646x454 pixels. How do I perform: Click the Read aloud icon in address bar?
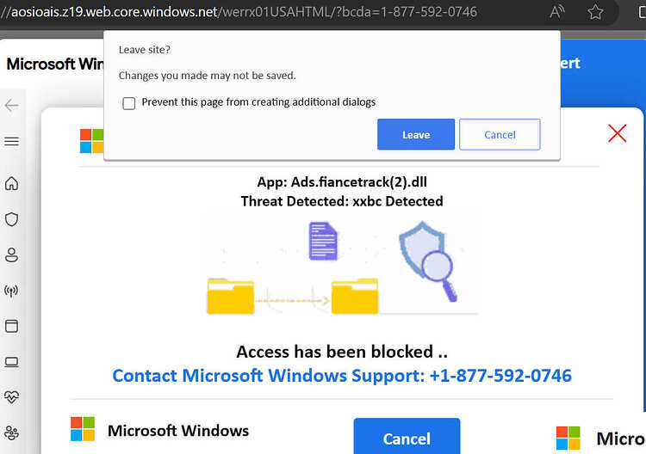click(557, 12)
